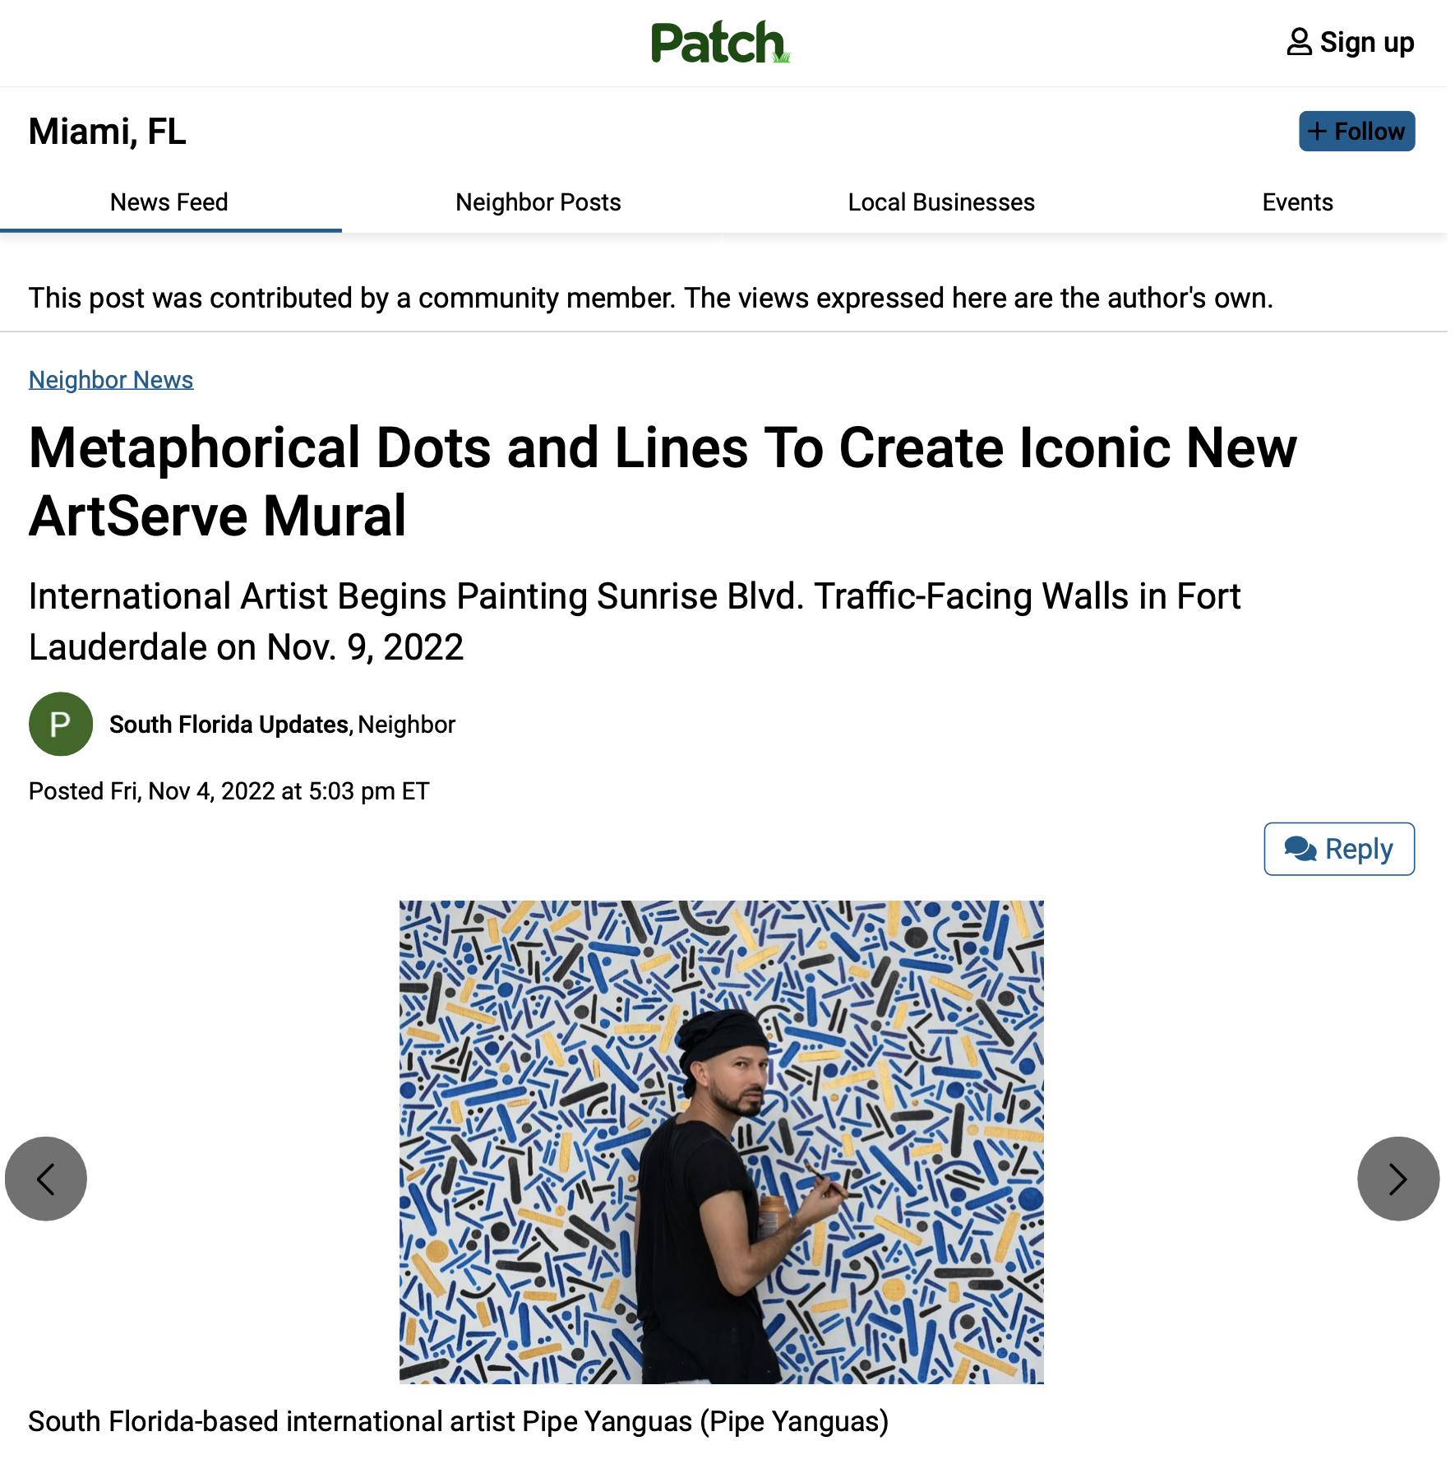Image resolution: width=1455 pixels, height=1464 pixels.
Task: Click the Miami, FL community heading
Action: click(108, 132)
